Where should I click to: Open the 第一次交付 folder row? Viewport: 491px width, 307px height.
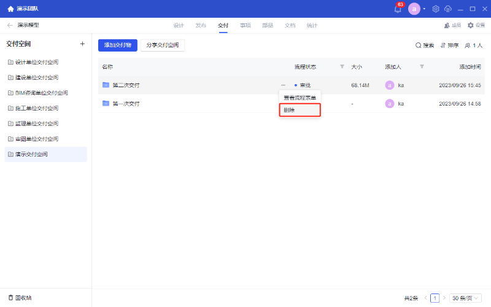tap(126, 104)
